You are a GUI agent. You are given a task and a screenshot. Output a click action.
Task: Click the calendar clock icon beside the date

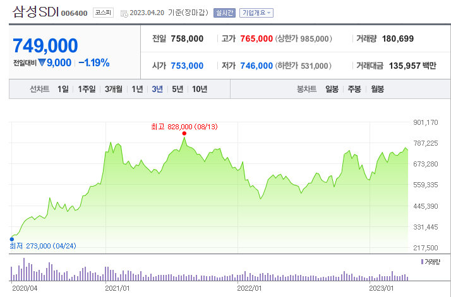[124, 13]
